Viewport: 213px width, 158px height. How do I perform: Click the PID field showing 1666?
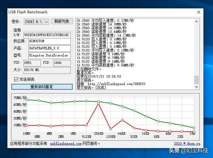point(62,63)
